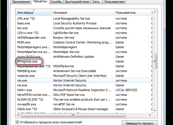Screen dimensions: 173x125
Task: Select the NLSSRV32.EXE *32 process
Action: pos(84,99)
